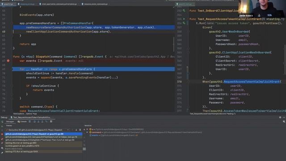The width and height of the screenshot is (286, 161).
Task: Click the highlighted RequestAccessTokenViaImplicitGrant identifier in the test
Action: coord(252,81)
